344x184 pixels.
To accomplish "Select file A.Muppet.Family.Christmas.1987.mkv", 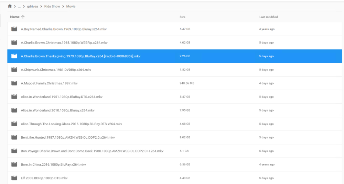I will [49, 83].
